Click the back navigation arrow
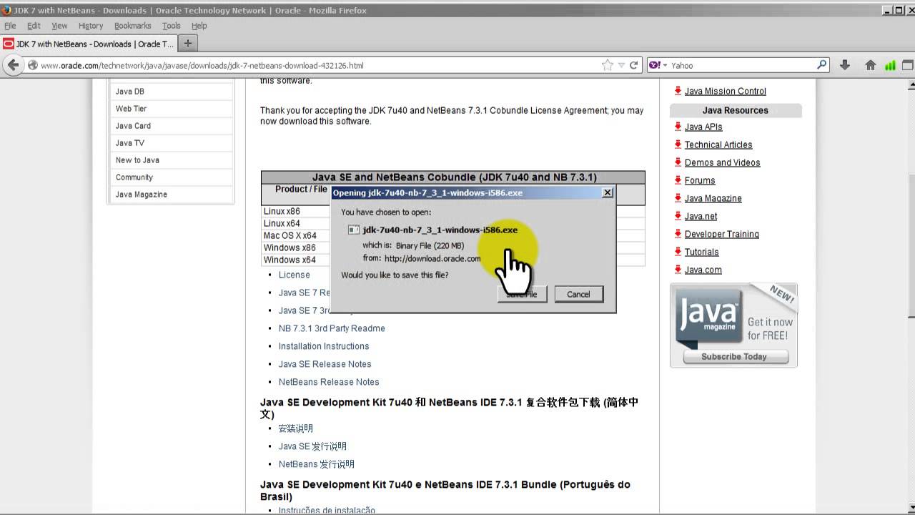The image size is (915, 515). coord(12,65)
